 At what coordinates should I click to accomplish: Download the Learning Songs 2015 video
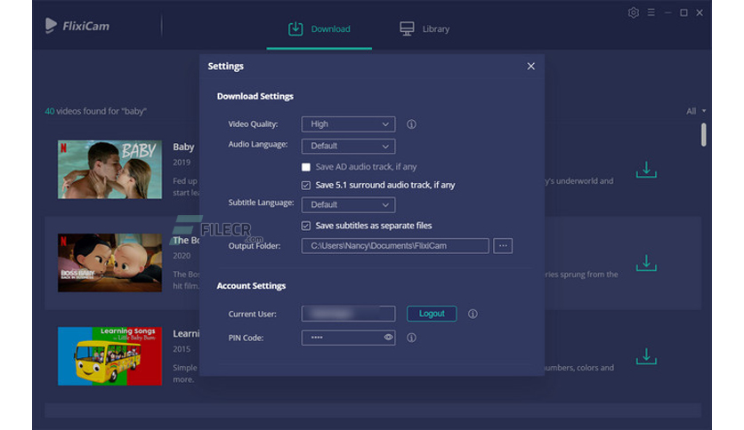coord(646,356)
